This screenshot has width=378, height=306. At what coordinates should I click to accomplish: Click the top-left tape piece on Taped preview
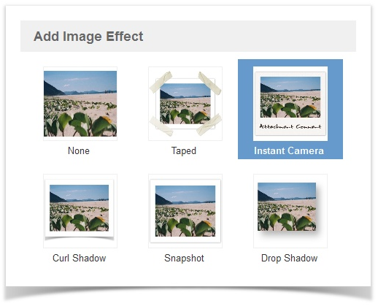click(161, 82)
